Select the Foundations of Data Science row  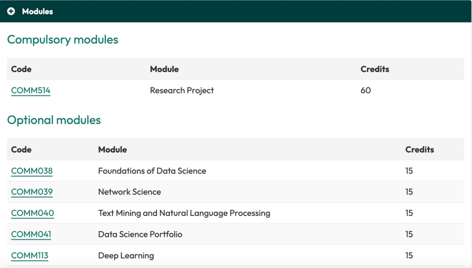[152, 171]
